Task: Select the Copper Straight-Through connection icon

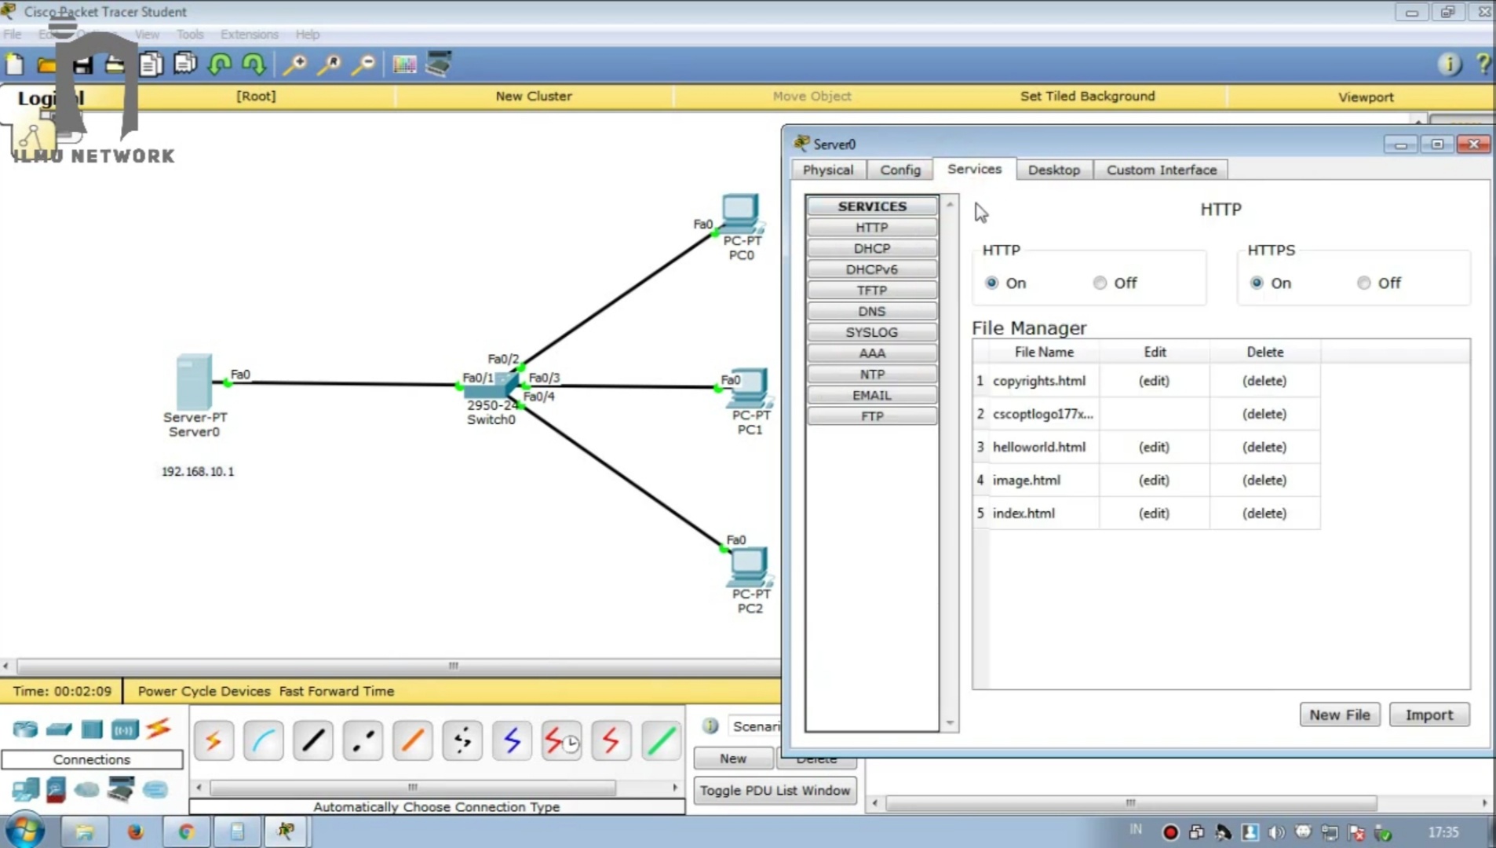Action: (313, 740)
